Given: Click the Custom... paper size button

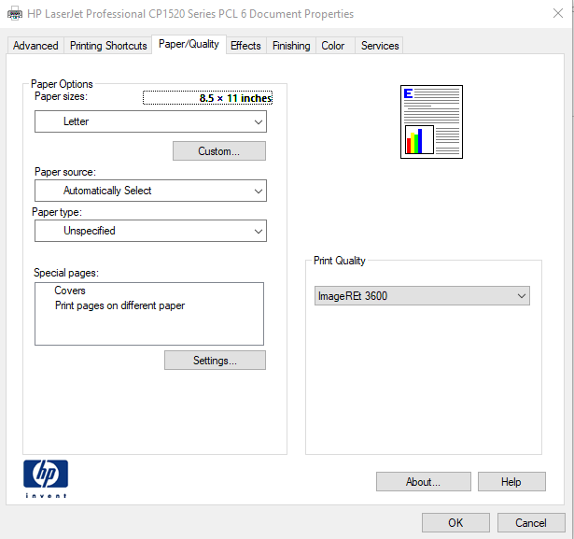Looking at the screenshot, I should [219, 151].
